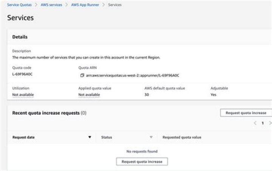Click Request quota increase below No requests found
The image size is (272, 171).
click(142, 162)
